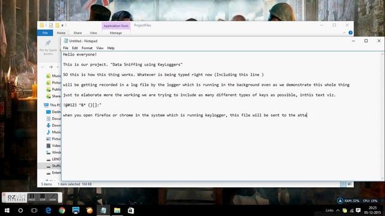Switch to Share tab in File Explorer
Image resolution: width=385 pixels, height=216 pixels.
78,33
